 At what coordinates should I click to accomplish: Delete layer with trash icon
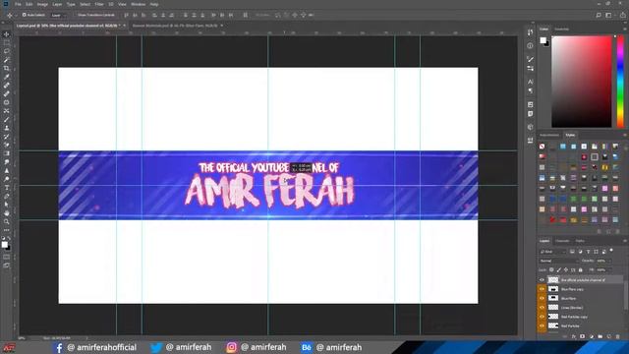tap(618, 336)
